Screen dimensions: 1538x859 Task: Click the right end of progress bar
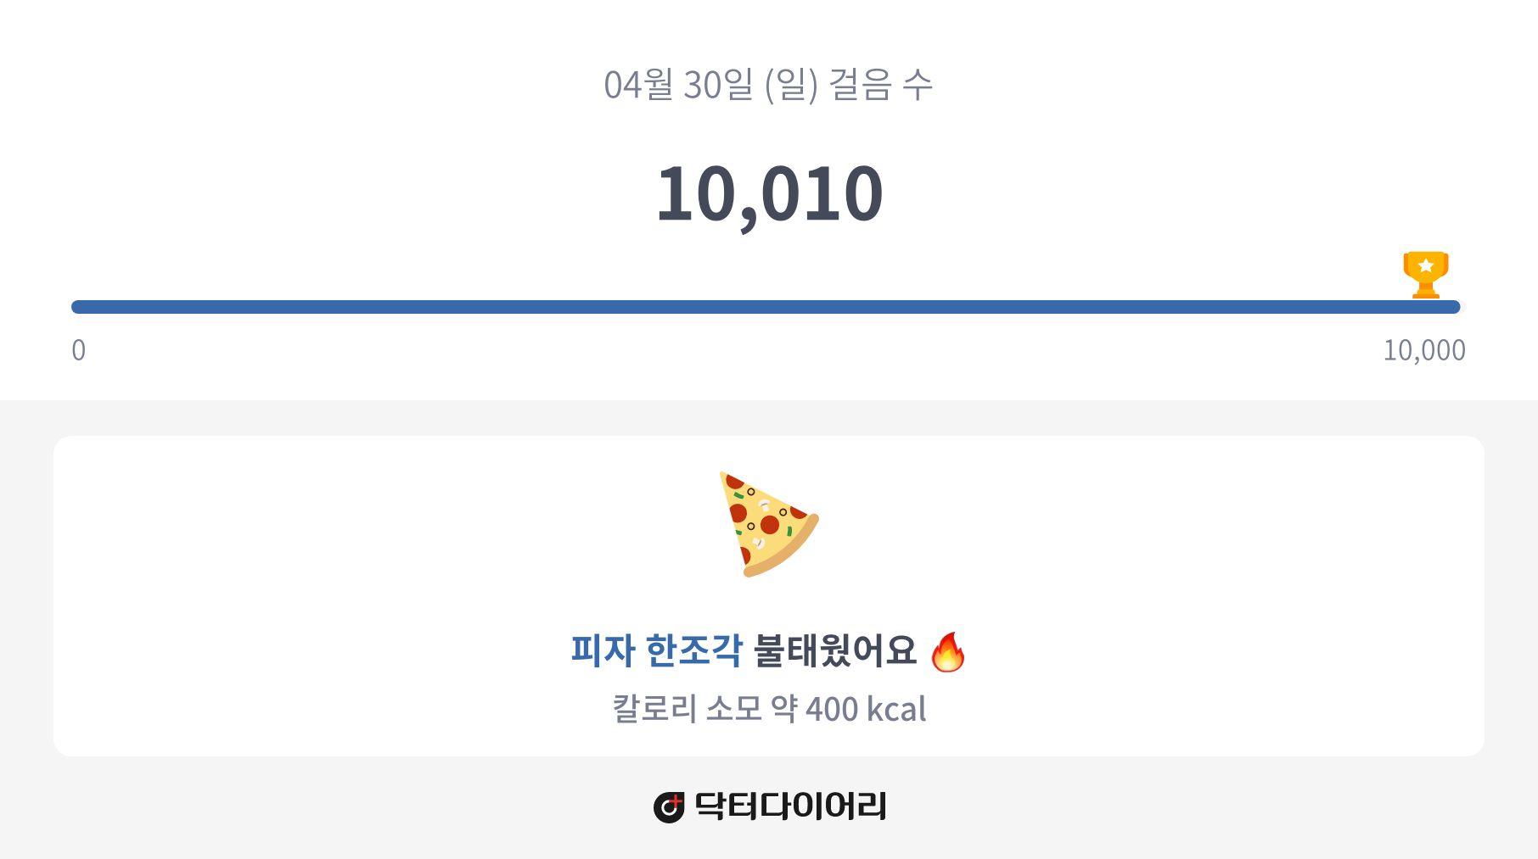pos(1451,307)
